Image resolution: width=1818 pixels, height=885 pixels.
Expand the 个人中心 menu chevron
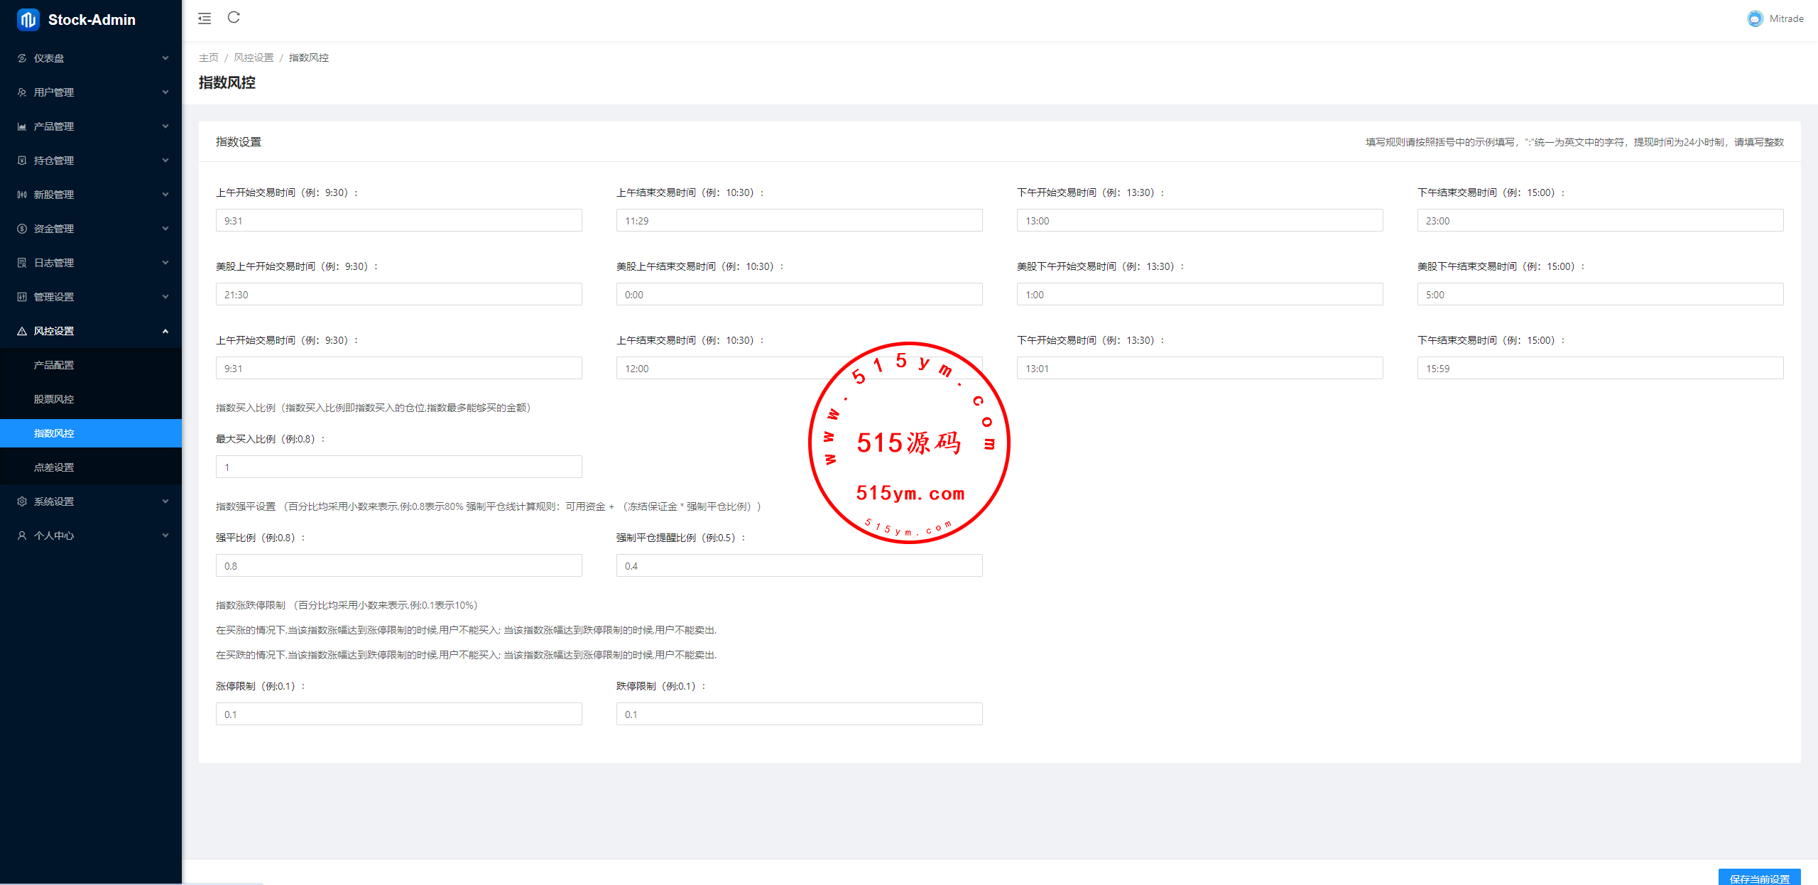[x=165, y=536]
